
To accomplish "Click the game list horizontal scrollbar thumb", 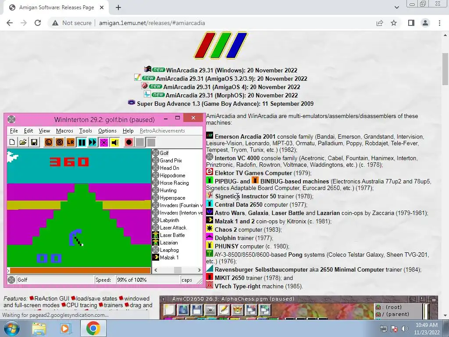I will coord(178,270).
